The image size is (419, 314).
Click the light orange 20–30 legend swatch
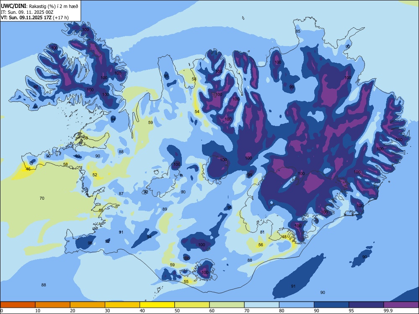click(88, 305)
